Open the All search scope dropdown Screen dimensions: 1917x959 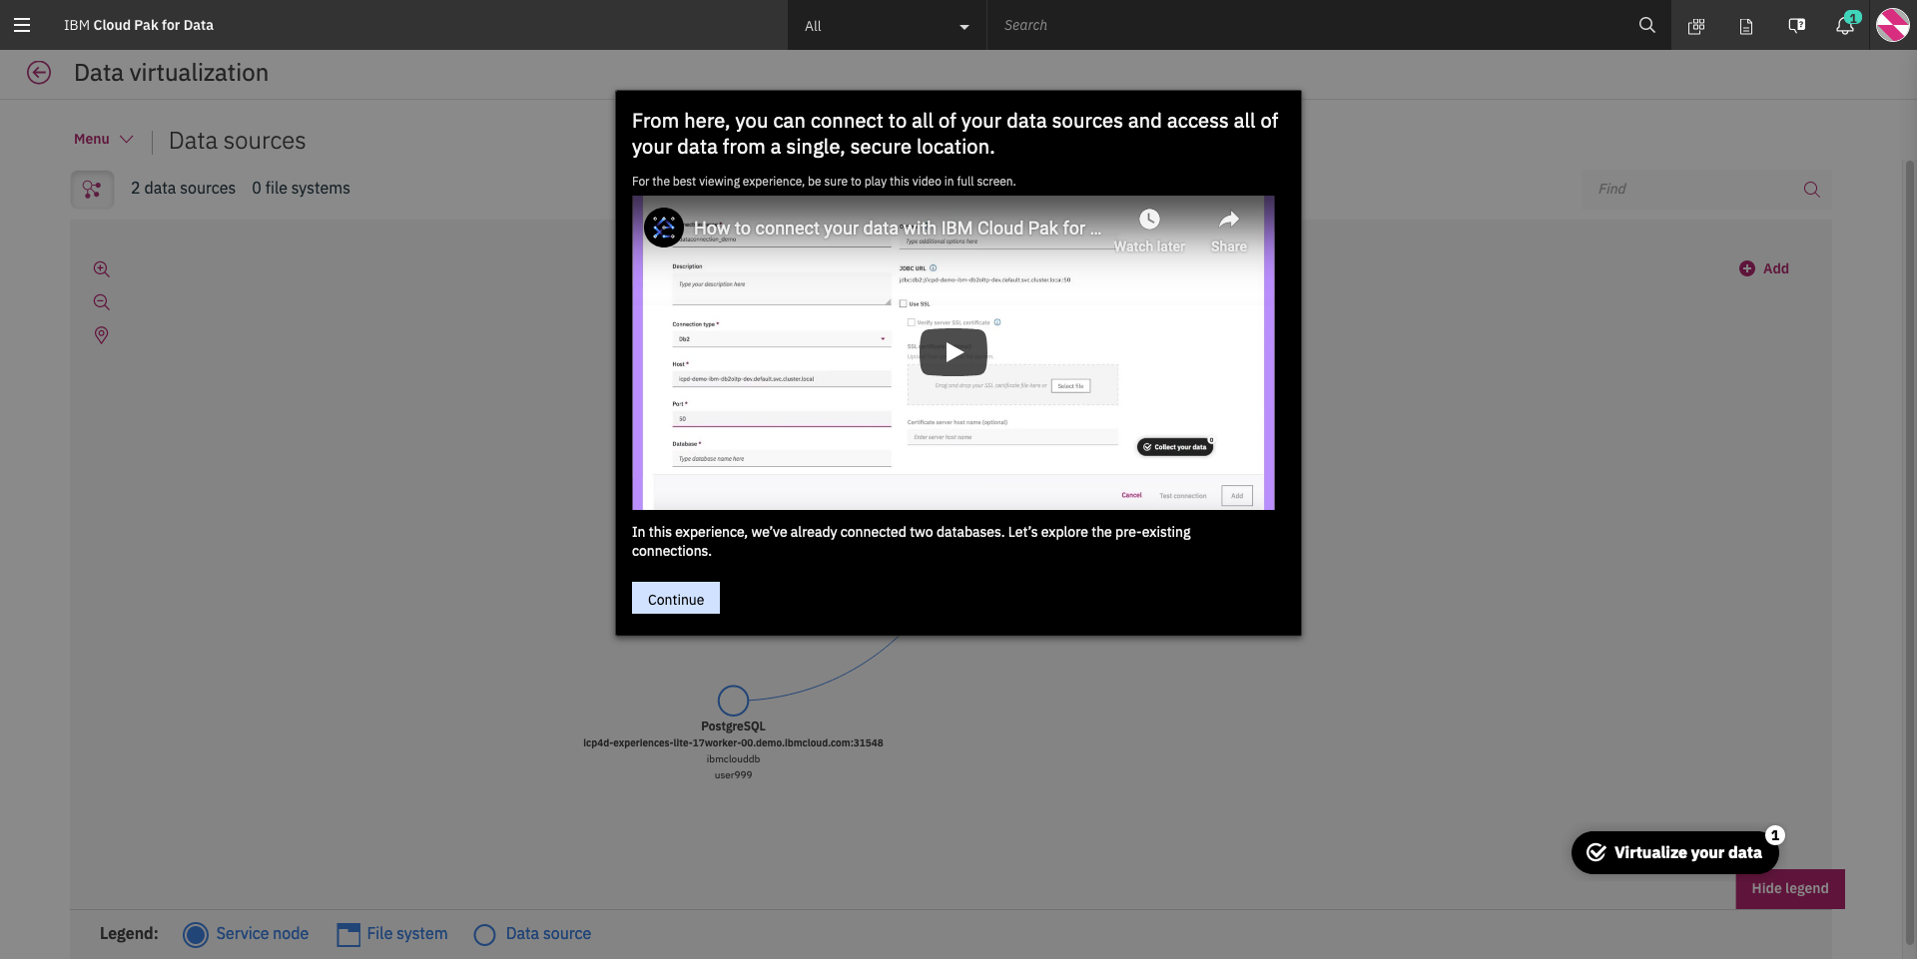coord(887,26)
